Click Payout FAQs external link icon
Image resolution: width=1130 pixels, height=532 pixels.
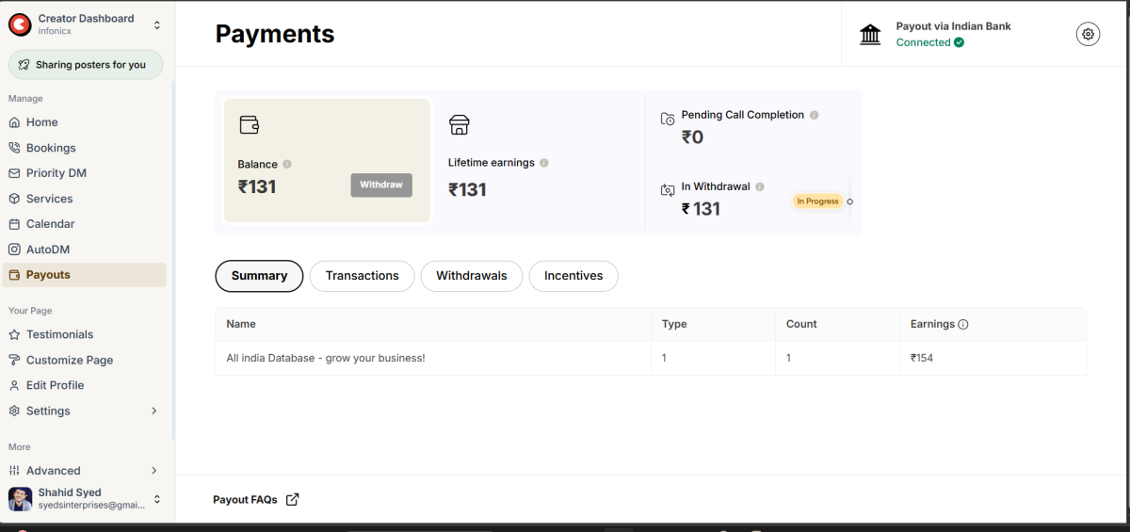click(292, 500)
